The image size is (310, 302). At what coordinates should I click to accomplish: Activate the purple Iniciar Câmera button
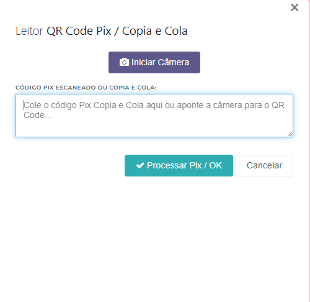pos(154,62)
